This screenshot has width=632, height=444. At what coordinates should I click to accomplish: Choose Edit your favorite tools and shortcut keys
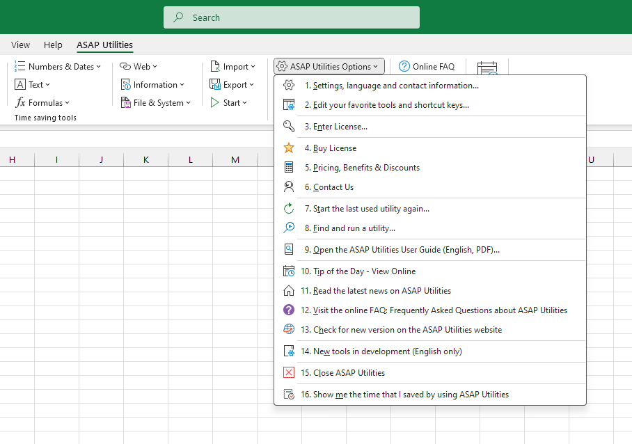430,105
